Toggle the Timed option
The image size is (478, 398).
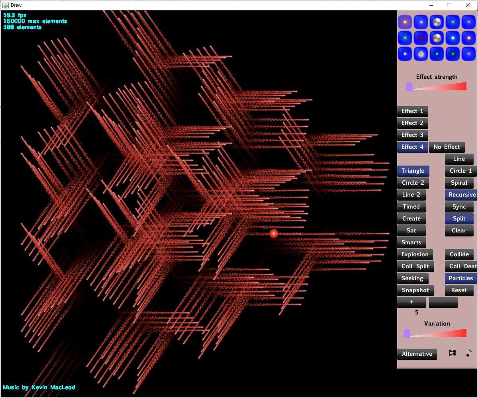click(x=411, y=207)
